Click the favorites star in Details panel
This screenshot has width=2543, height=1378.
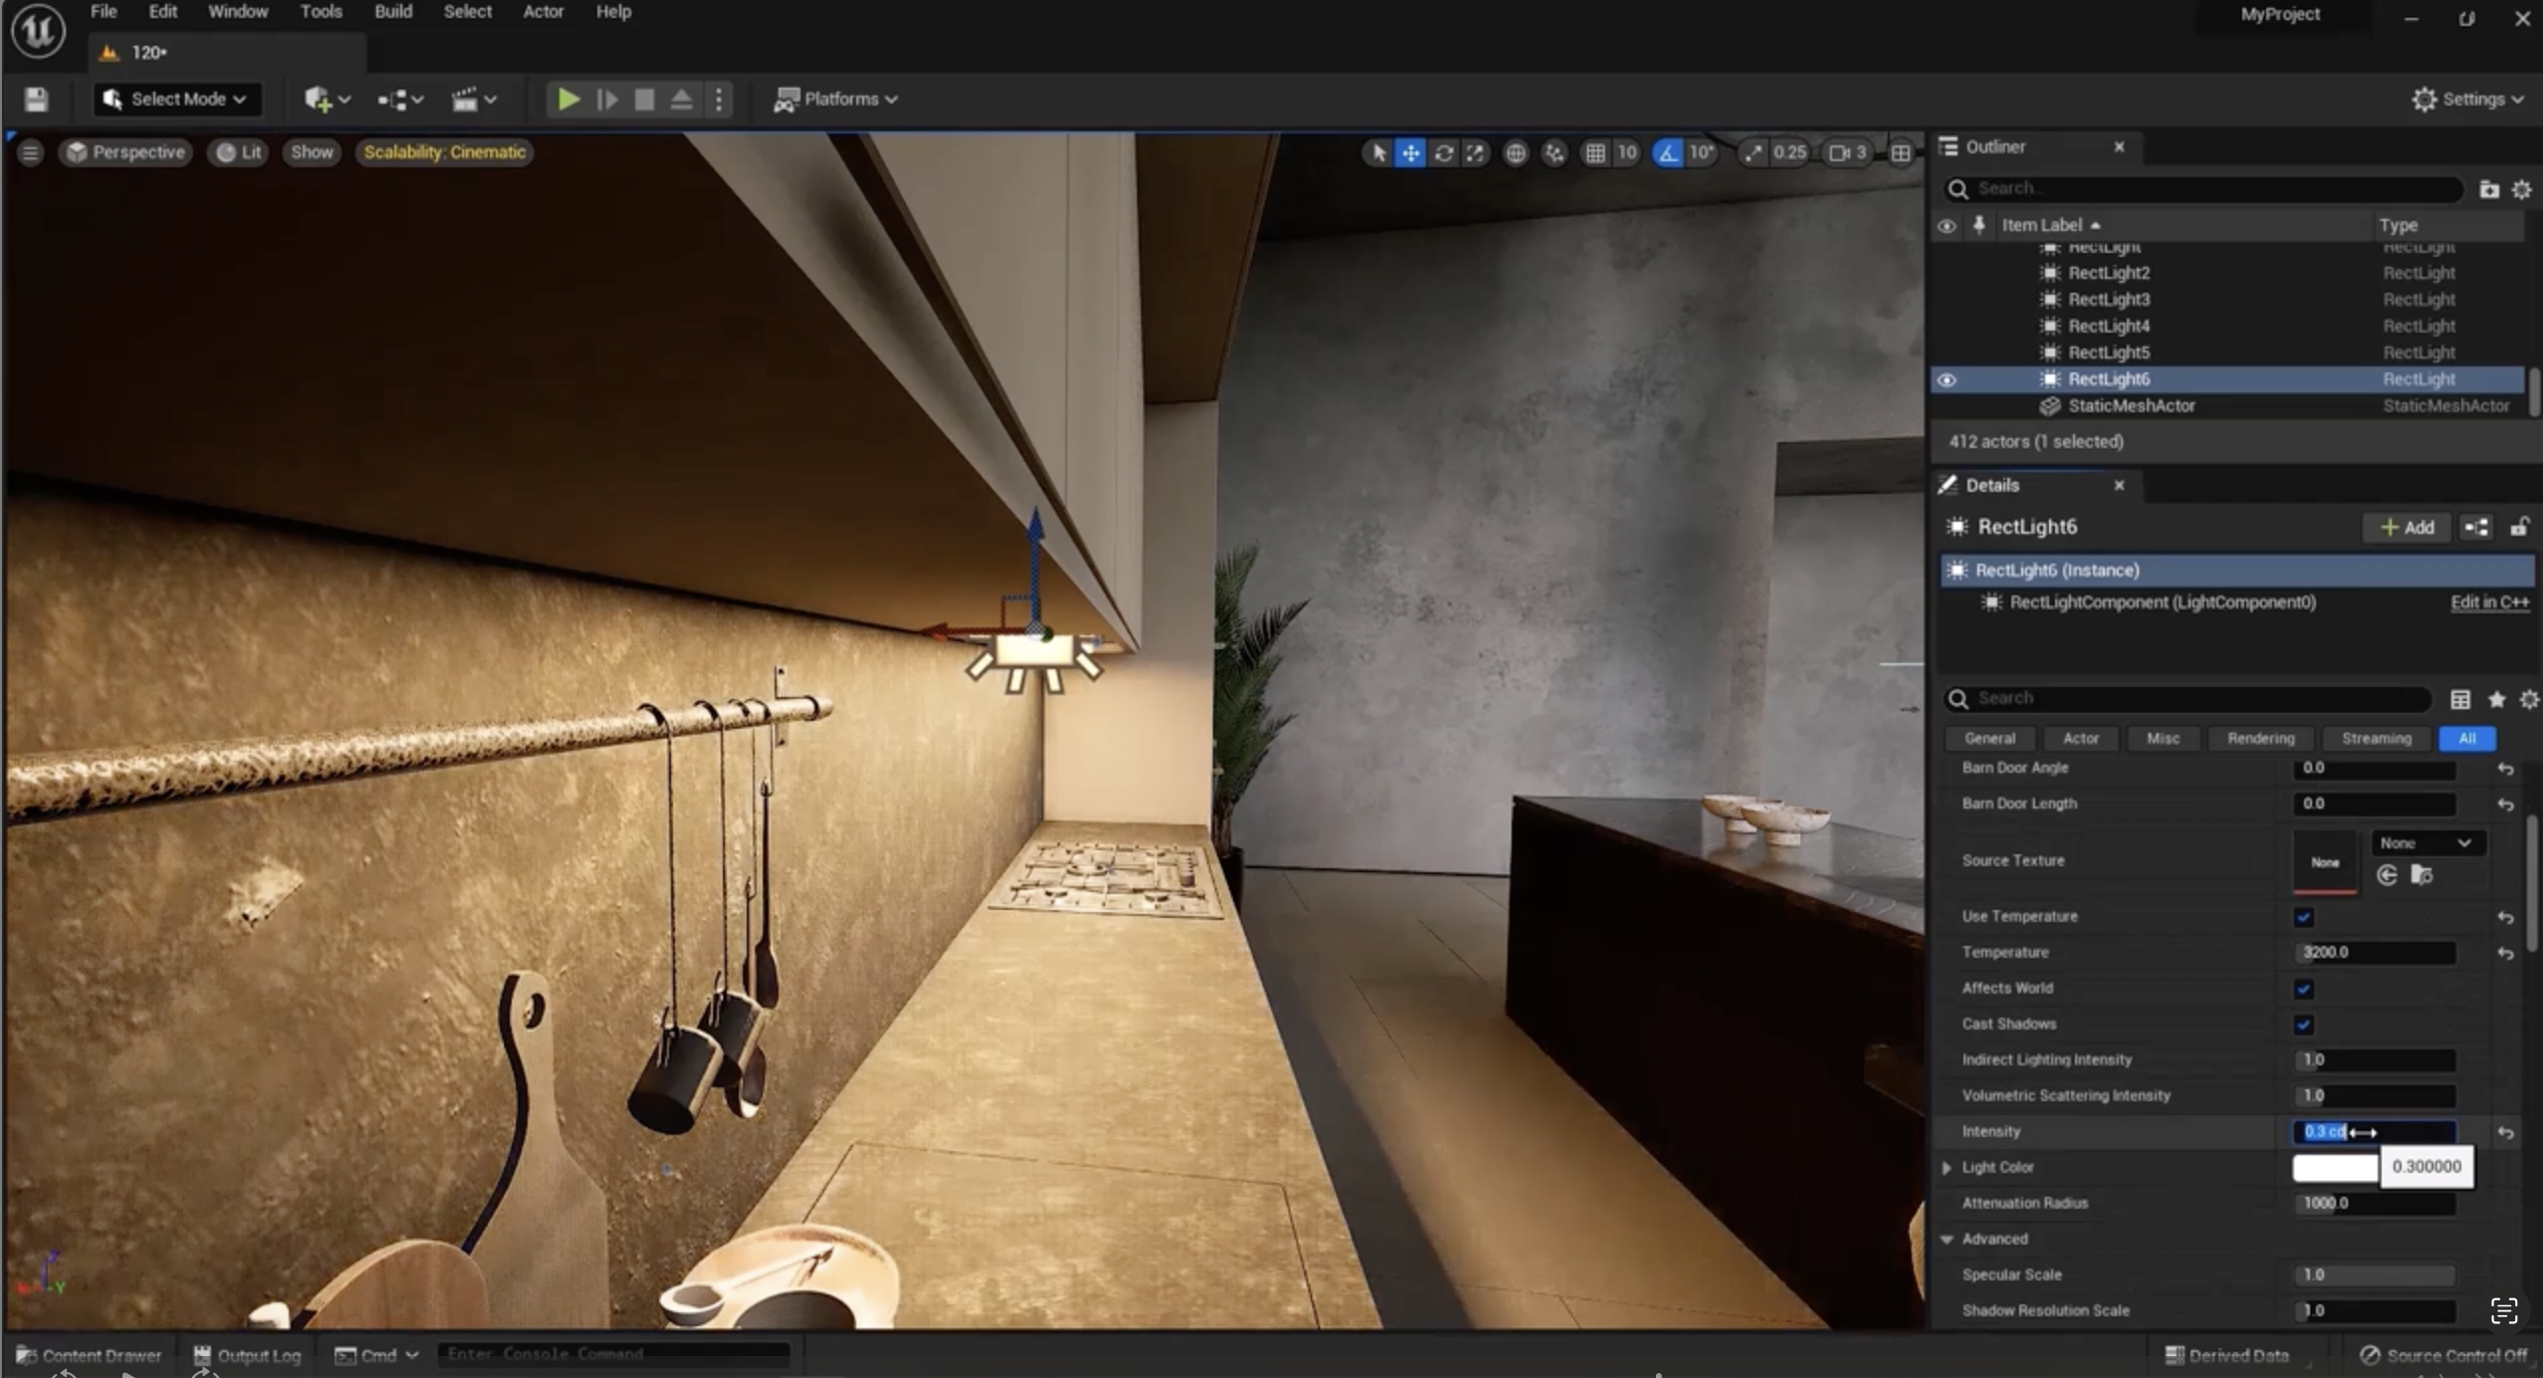(x=2496, y=699)
